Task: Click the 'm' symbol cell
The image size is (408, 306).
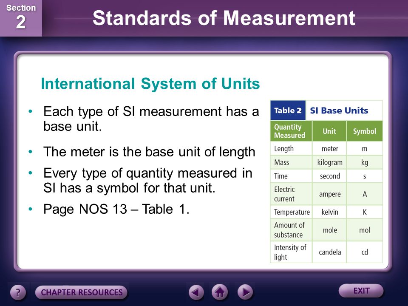Action: [365, 149]
